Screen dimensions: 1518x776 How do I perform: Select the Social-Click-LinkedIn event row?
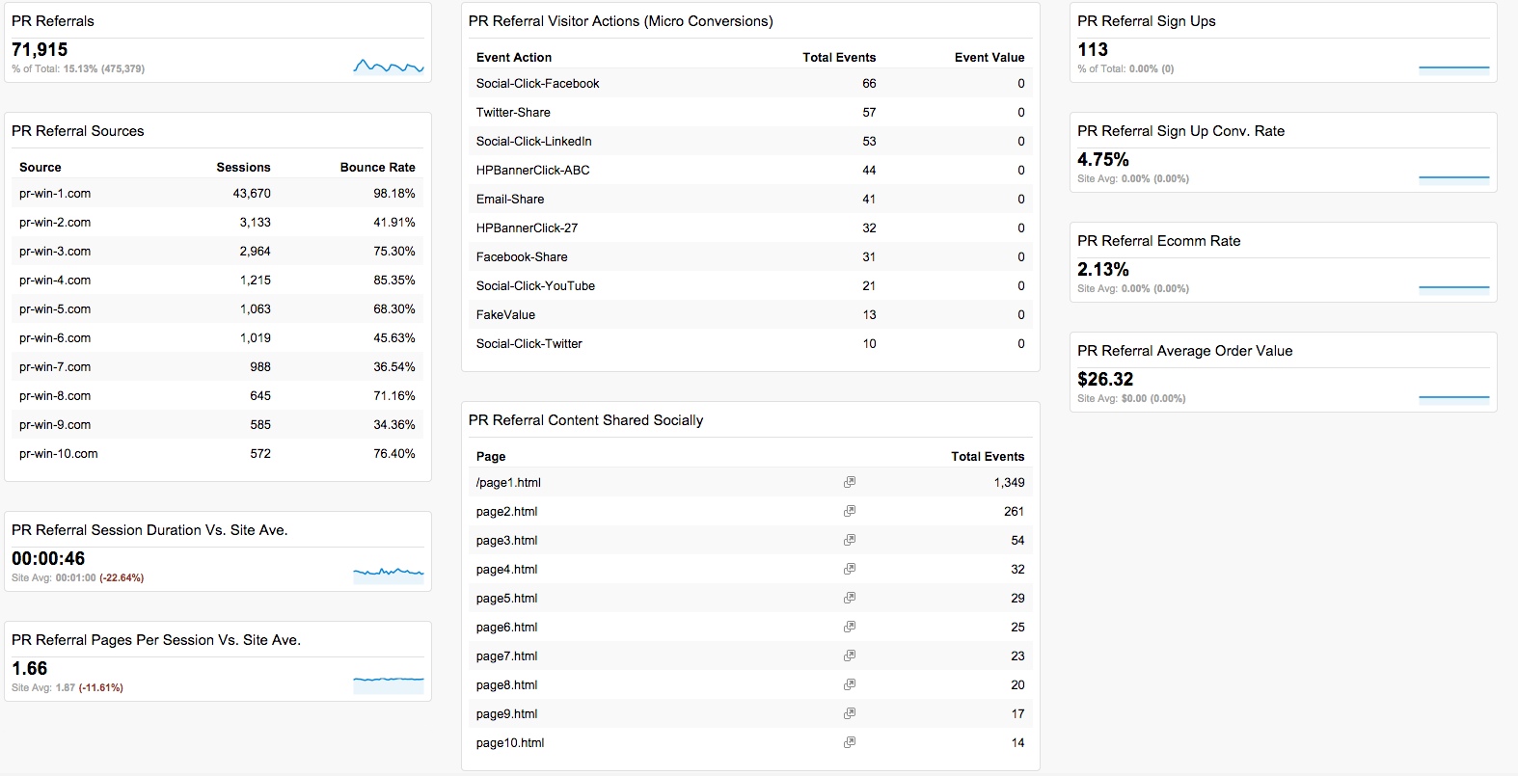750,142
